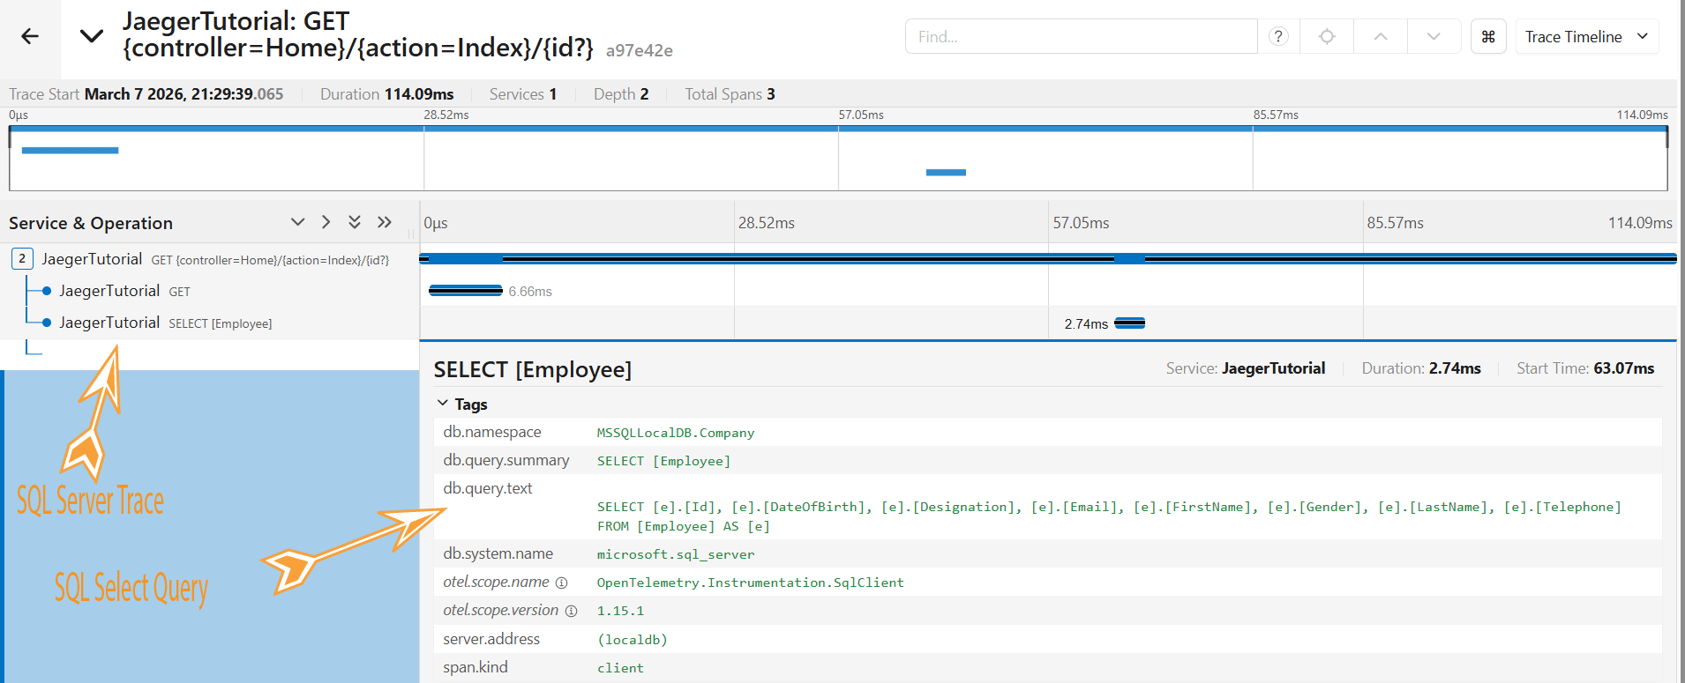Click the 6.66ms span bar
The width and height of the screenshot is (1685, 683).
[465, 291]
